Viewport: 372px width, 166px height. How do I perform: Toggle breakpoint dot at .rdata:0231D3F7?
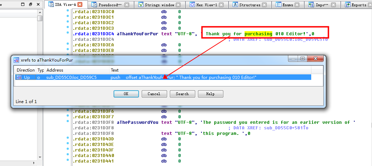pos(68,116)
